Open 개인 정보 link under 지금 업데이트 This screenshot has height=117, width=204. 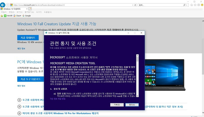(x=21, y=49)
